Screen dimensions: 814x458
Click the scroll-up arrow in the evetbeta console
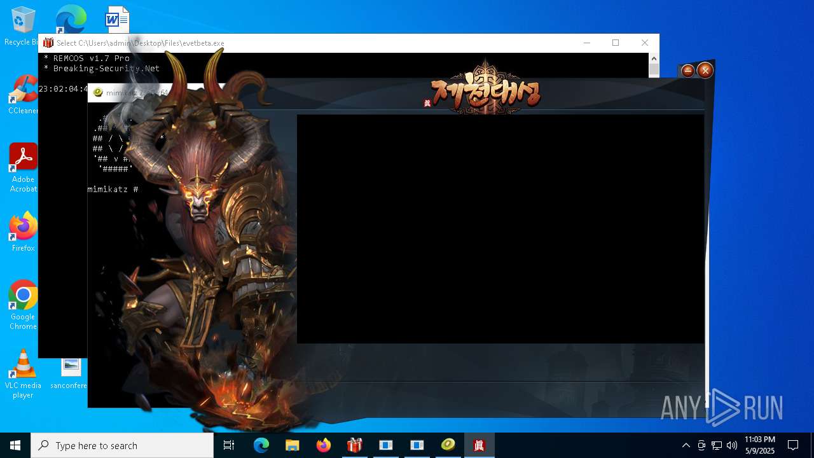point(654,59)
